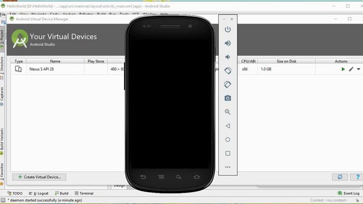Click the Actions column header
The height and width of the screenshot is (204, 363).
(x=341, y=61)
